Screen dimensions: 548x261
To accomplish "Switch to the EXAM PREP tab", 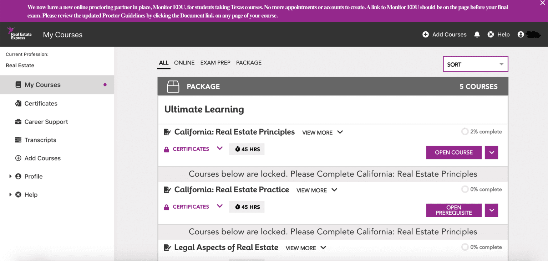I will pos(215,63).
